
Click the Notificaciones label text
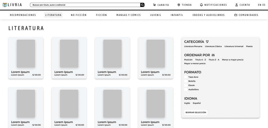(215, 5)
